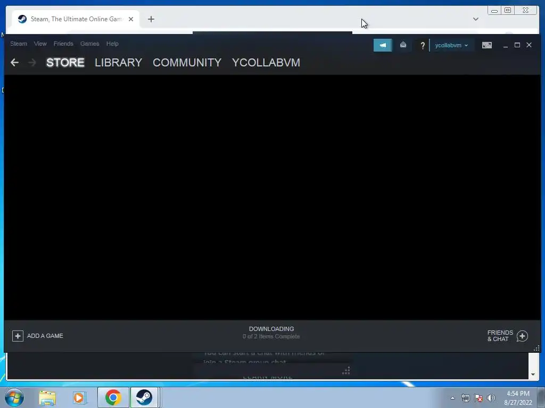This screenshot has width=545, height=408.
Task: Open the network tray icon
Action: [x=465, y=398]
